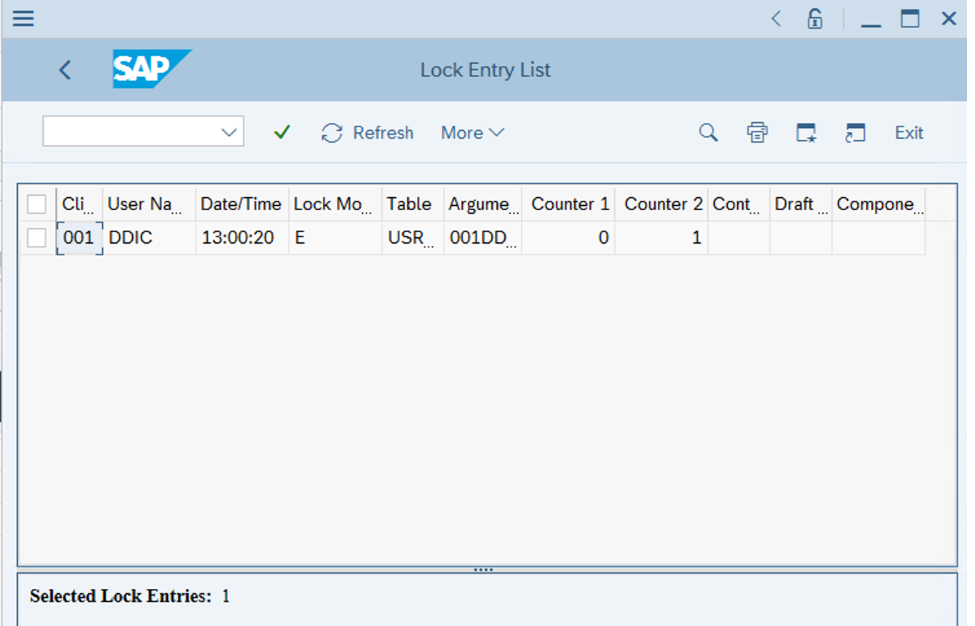Generate a shortcut using the shortcut icon
Image resolution: width=975 pixels, height=626 pixels.
coord(855,133)
